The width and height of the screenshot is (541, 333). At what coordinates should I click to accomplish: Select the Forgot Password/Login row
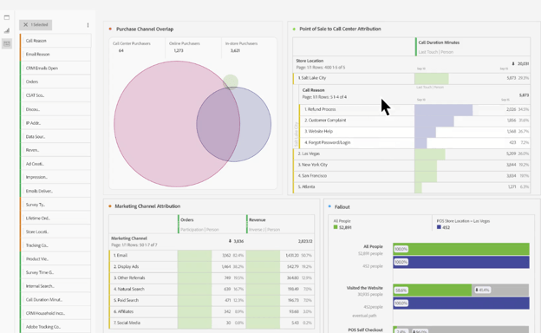(x=414, y=142)
